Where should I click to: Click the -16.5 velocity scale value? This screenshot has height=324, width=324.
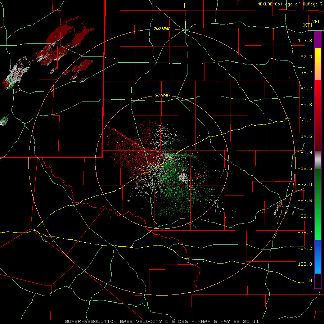(x=305, y=168)
